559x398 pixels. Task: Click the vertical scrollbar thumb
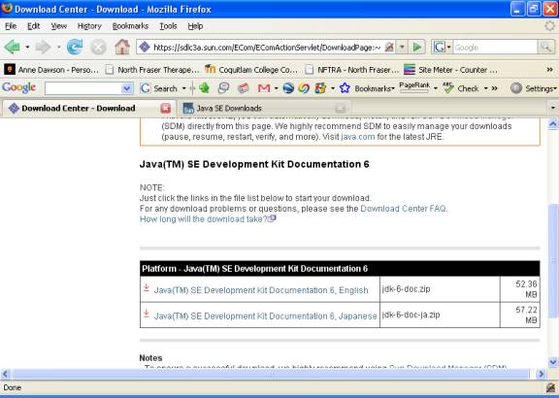(x=553, y=260)
